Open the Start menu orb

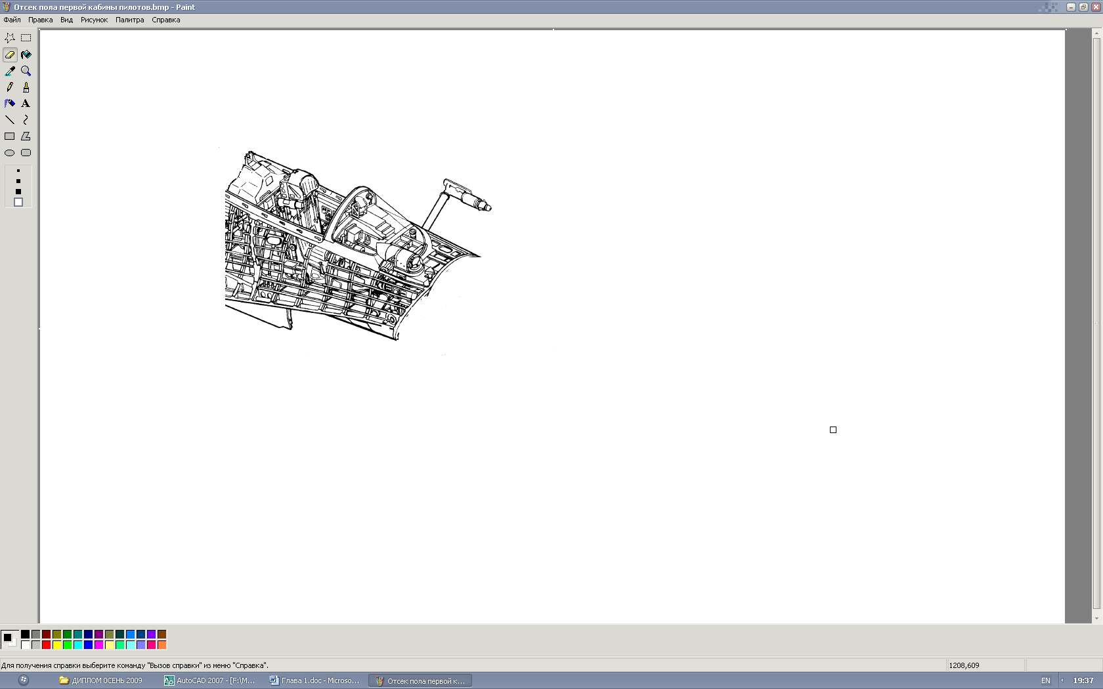coord(24,680)
